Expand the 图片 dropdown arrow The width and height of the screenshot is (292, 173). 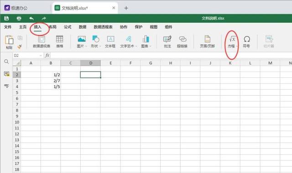[x=86, y=46]
